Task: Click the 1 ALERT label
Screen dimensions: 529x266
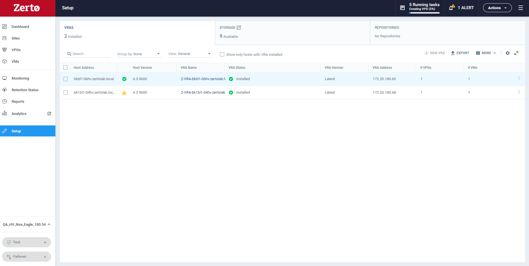Action: 466,8
